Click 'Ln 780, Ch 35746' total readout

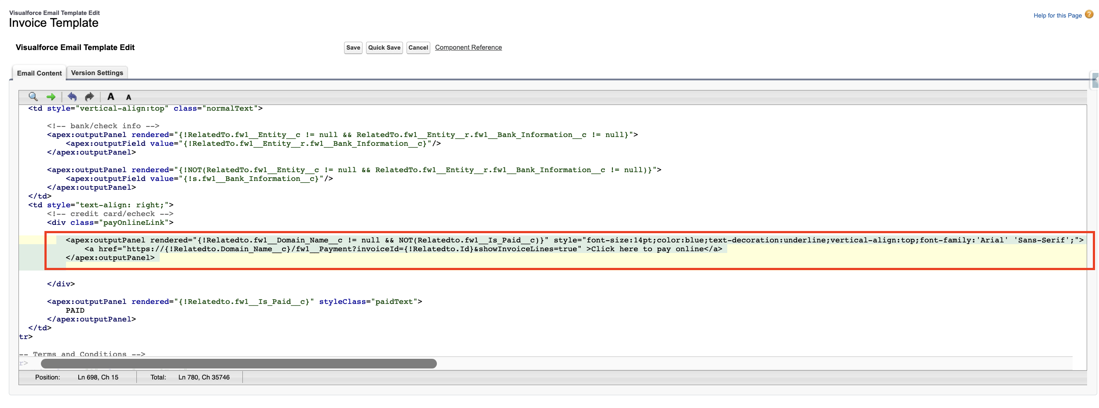pyautogui.click(x=204, y=377)
